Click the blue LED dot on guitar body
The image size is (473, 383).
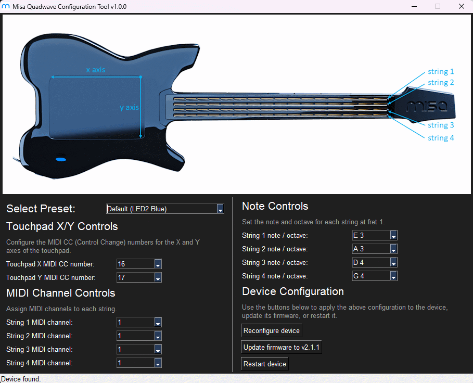(x=61, y=159)
